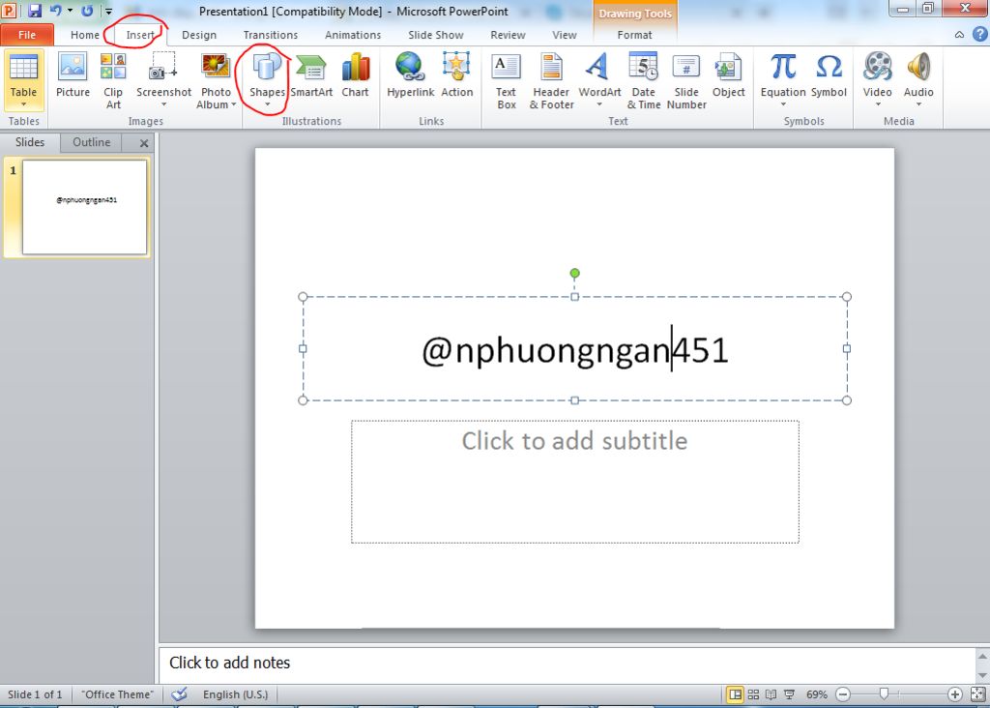
Task: Insert a SmartArt graphic
Action: 311,75
